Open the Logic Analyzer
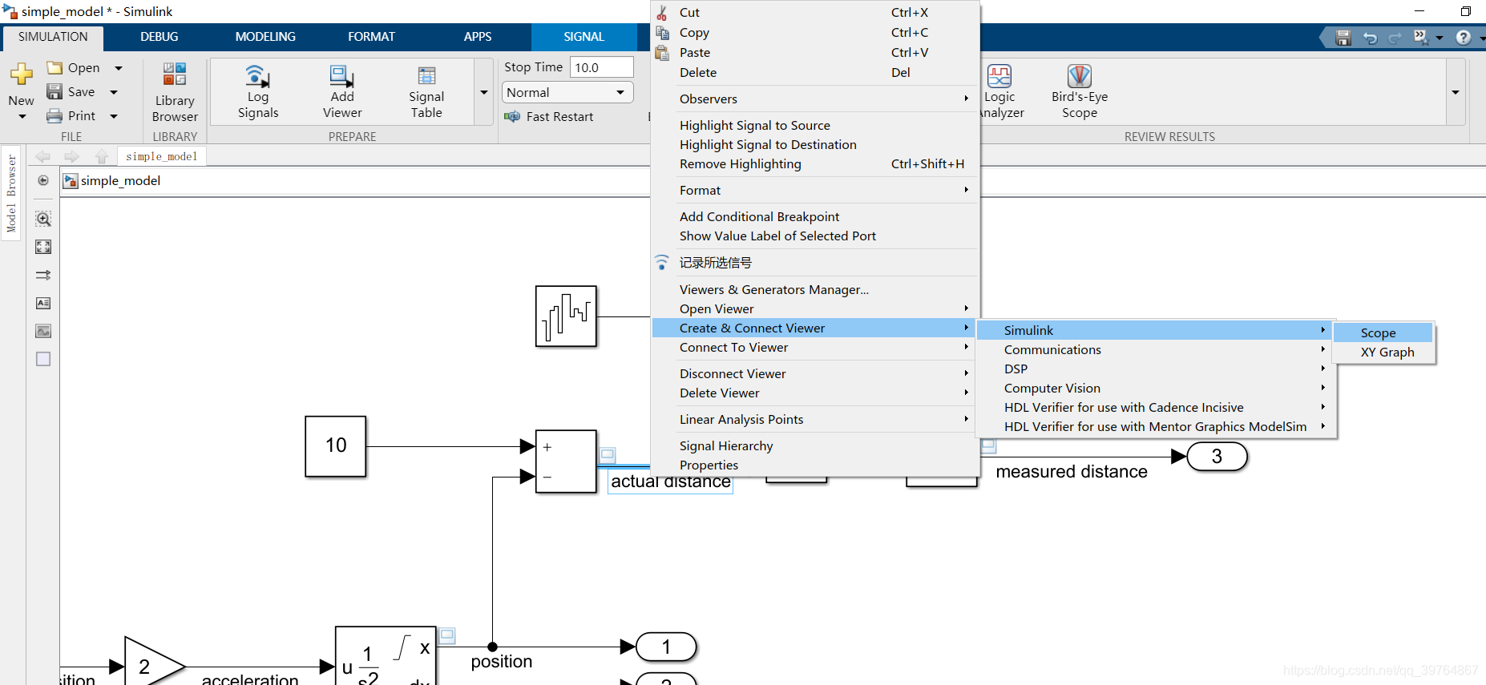This screenshot has height=685, width=1486. click(x=1001, y=92)
